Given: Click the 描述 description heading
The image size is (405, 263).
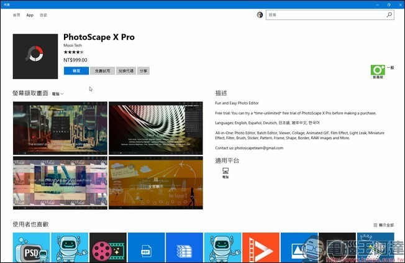Looking at the screenshot, I should tap(221, 93).
